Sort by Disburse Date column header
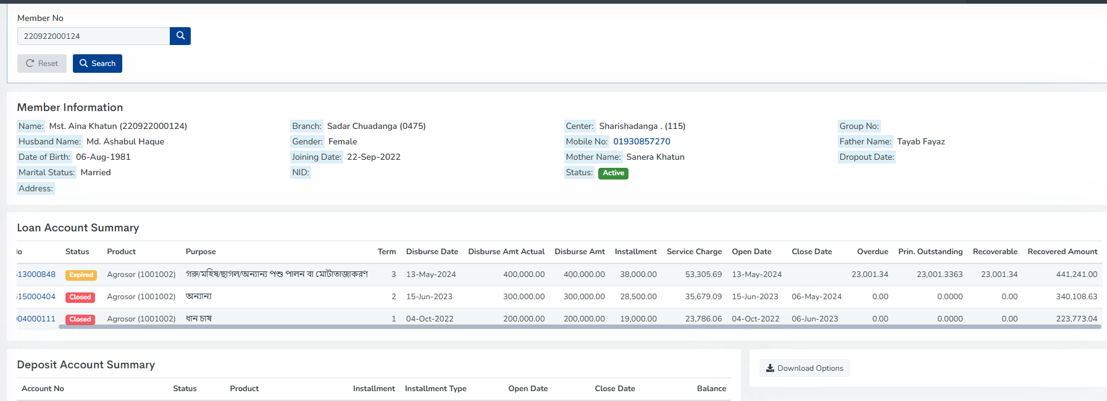 coord(432,252)
